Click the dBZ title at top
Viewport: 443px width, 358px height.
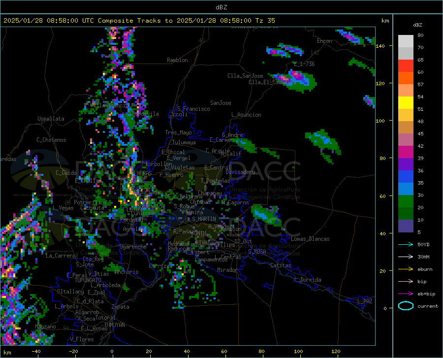(x=221, y=7)
